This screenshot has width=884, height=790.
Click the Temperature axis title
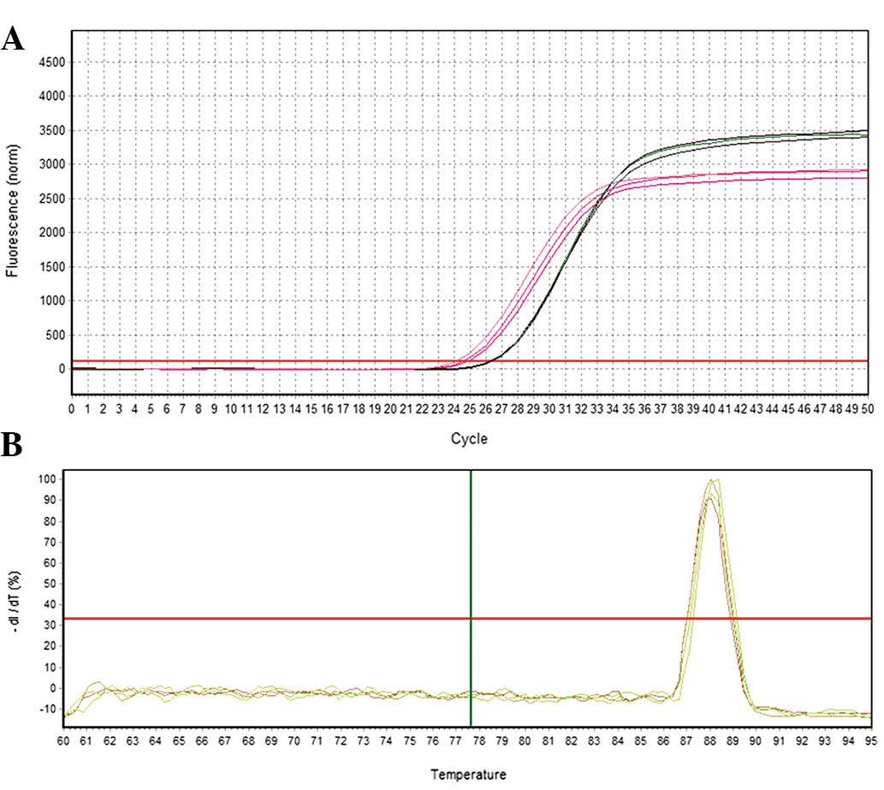click(468, 775)
